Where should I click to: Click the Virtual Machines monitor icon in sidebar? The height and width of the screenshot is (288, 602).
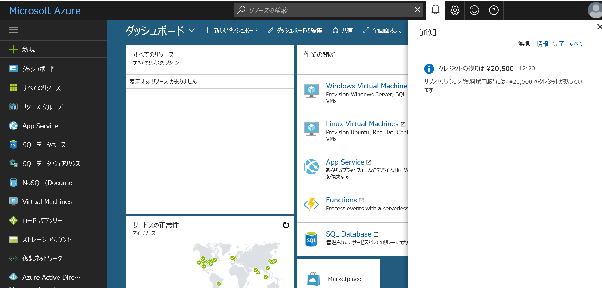pyautogui.click(x=13, y=201)
